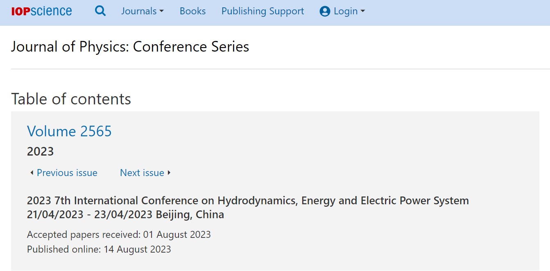This screenshot has width=550, height=271.
Task: Click the Table of contents heading
Action: point(71,99)
